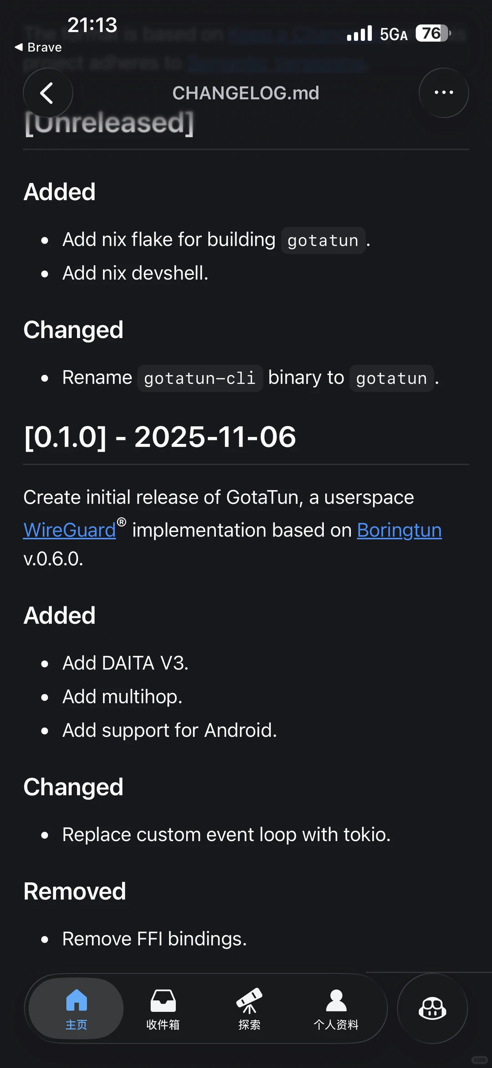
Task: Tap the CHANGELOG.md file title
Action: [246, 93]
